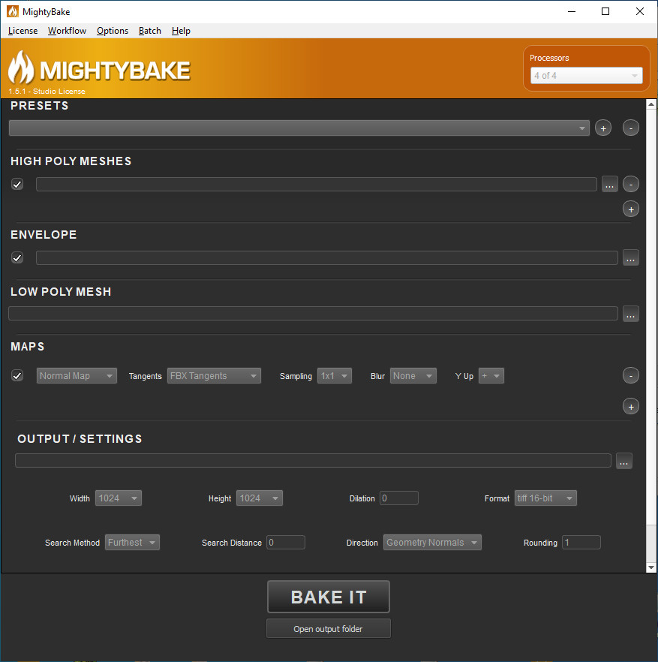The image size is (658, 662).
Task: Click the MightyBake flame logo
Action: 21,68
